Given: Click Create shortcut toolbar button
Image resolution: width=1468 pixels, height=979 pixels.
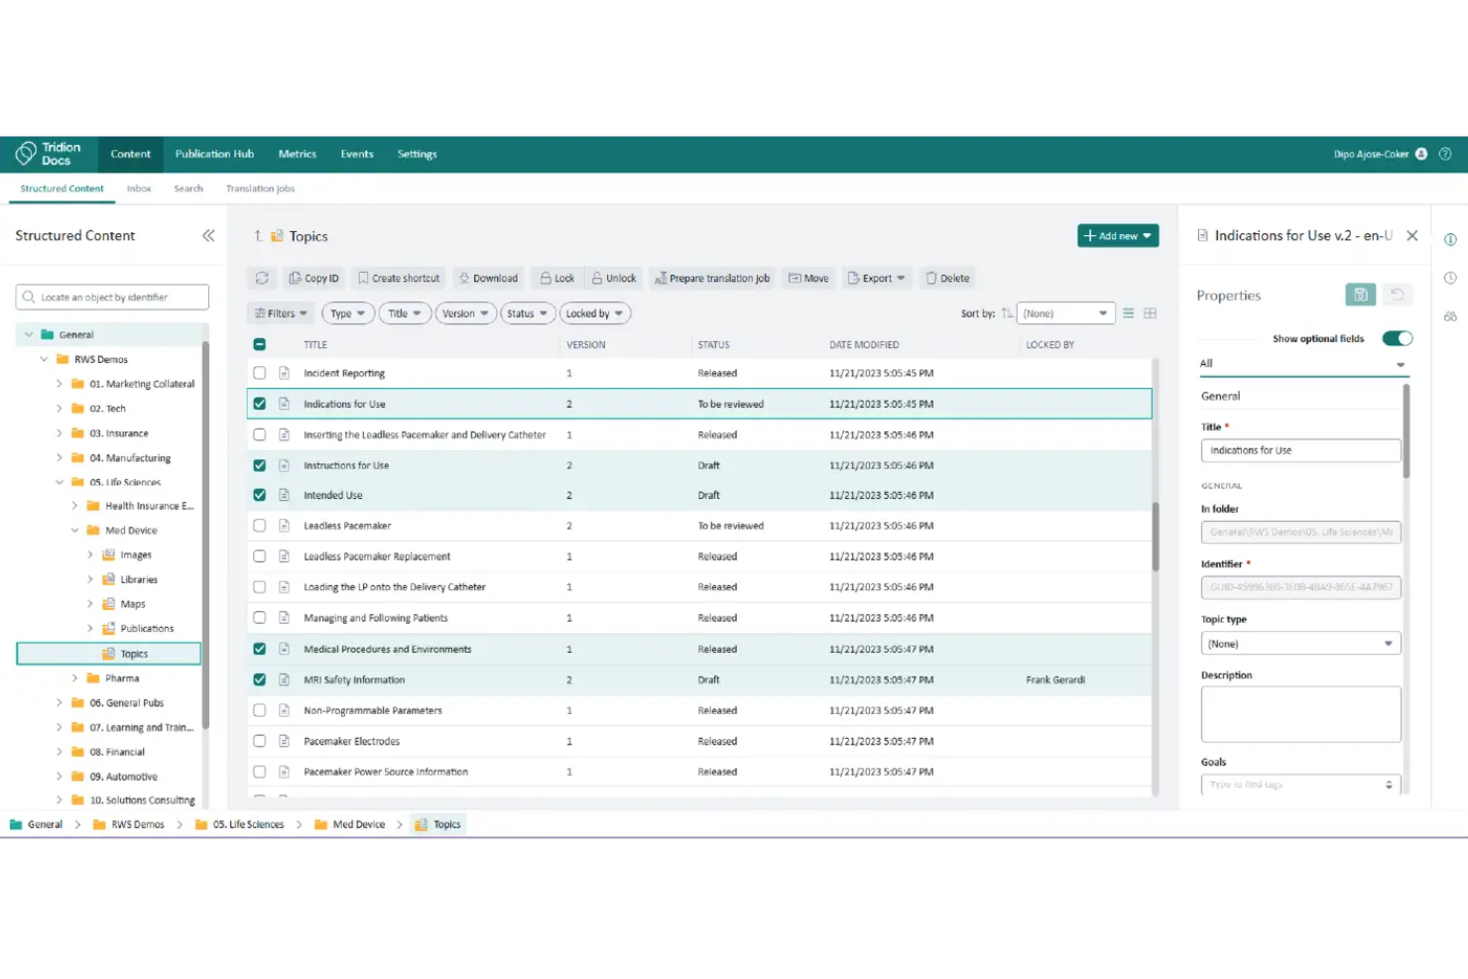Looking at the screenshot, I should click(399, 279).
